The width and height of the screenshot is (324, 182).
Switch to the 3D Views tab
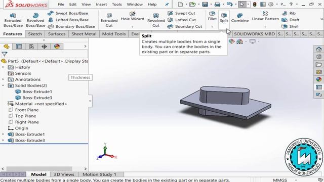pyautogui.click(x=64, y=174)
